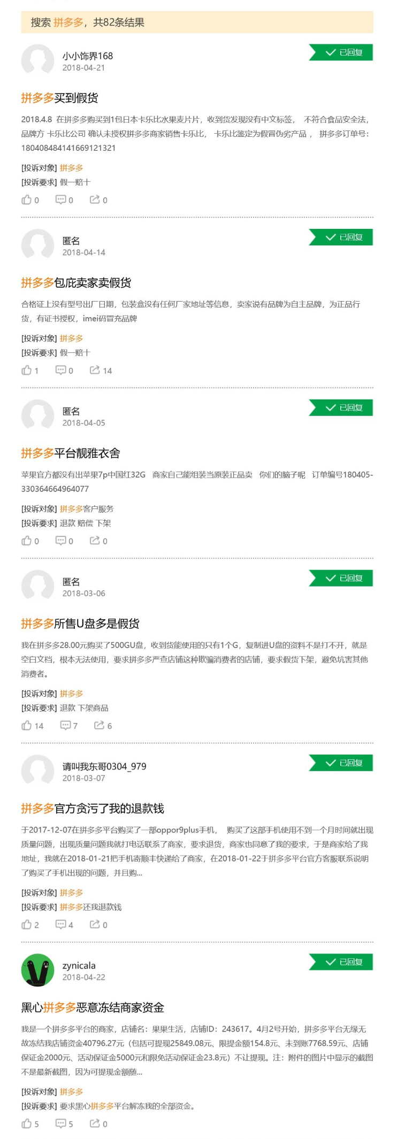Click 已回复 badge on 小小饰界168's complaint
This screenshot has width=398, height=1139.
341,52
